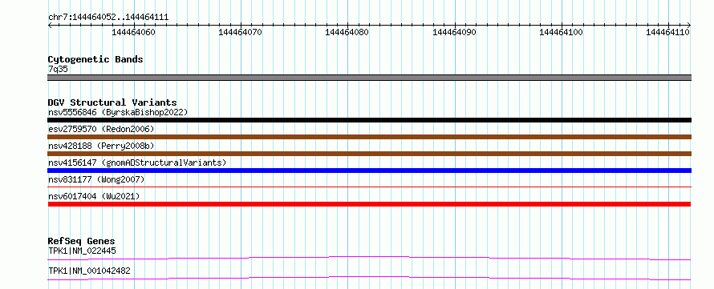Viewport: 714px width, 289px height.
Task: Select the Cytogenetic Bands track title
Action: 95,59
